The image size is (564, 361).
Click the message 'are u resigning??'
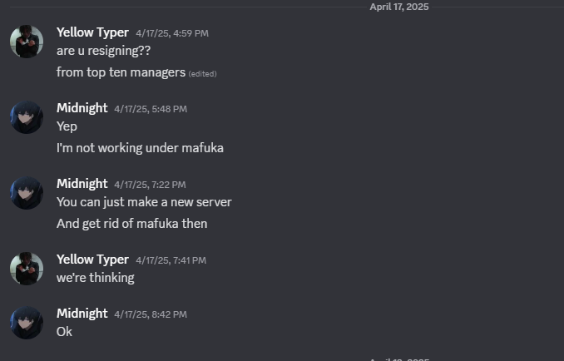tap(104, 51)
